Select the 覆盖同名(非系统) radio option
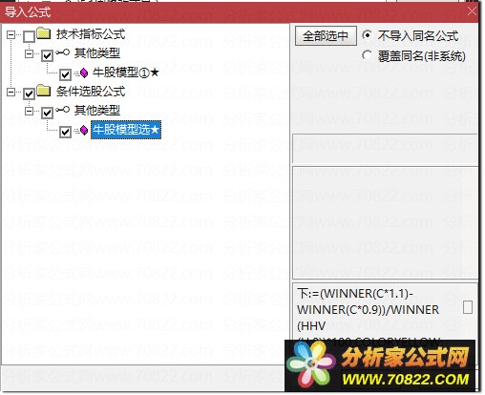485x395 pixels. tap(367, 55)
